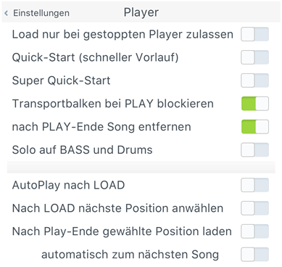The image size is (282, 267).
Task: Enable Nach Play-Ende gewählte Position laden
Action: tap(254, 231)
